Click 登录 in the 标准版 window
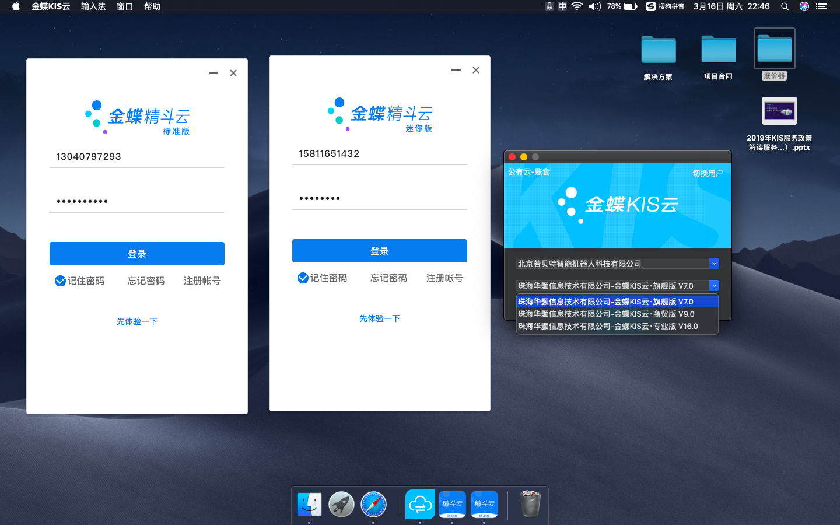 pos(137,254)
